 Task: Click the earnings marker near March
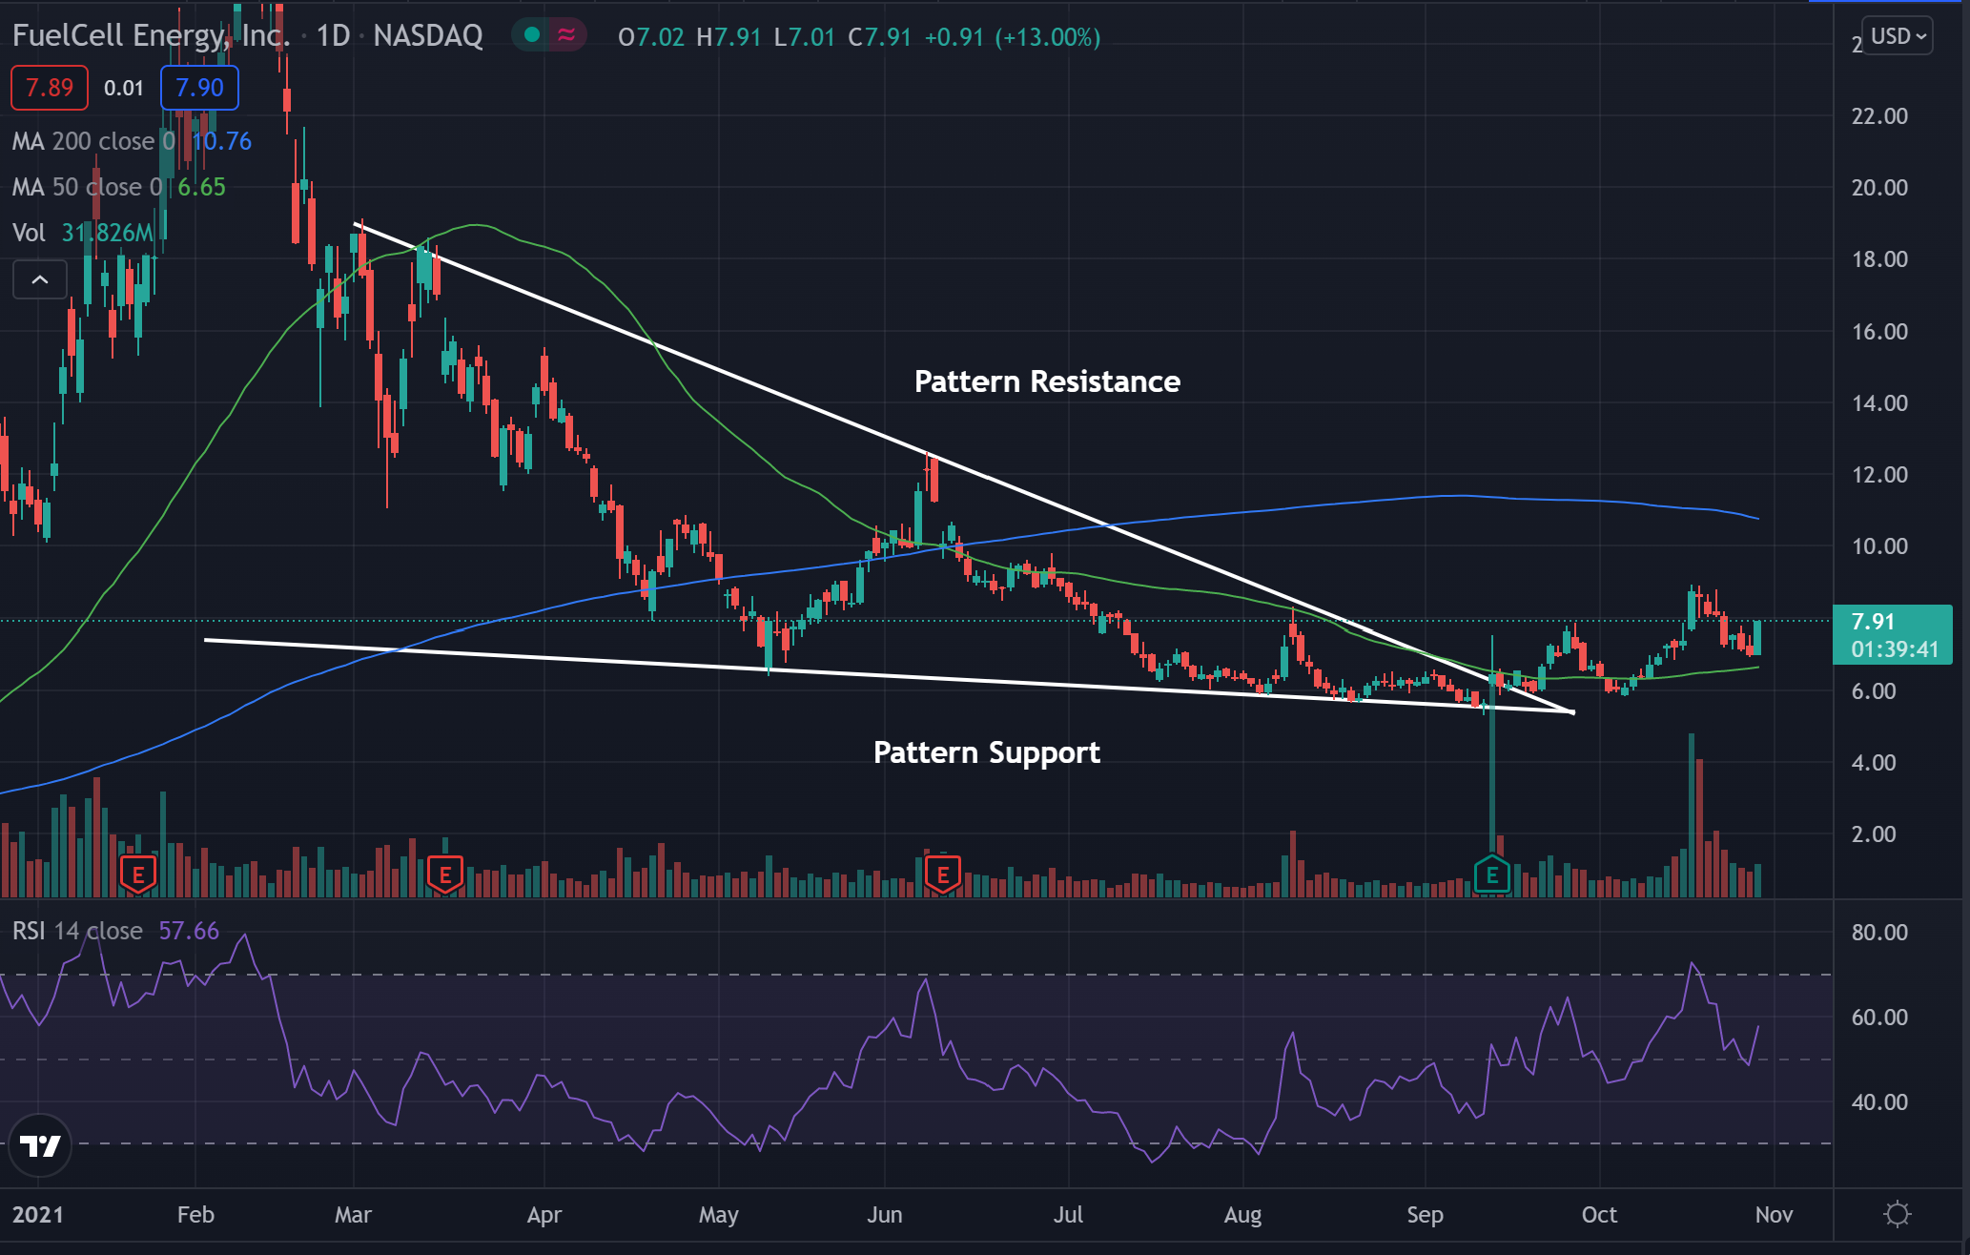point(445,874)
